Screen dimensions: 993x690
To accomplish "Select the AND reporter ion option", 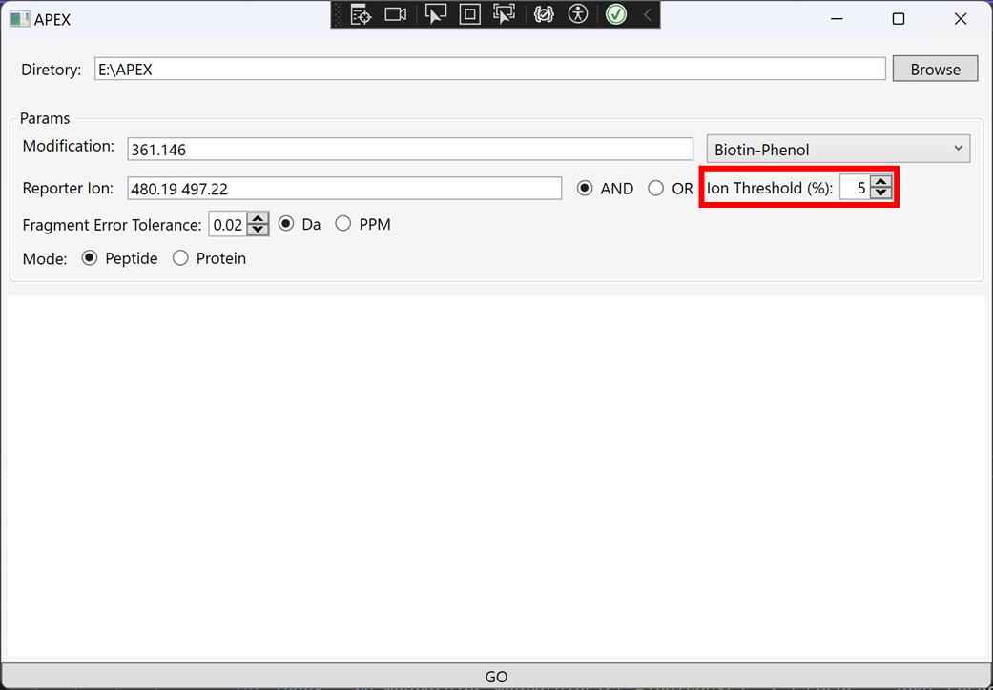I will point(585,189).
